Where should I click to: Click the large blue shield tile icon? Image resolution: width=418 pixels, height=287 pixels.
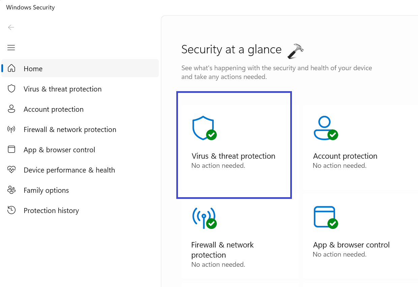point(203,128)
